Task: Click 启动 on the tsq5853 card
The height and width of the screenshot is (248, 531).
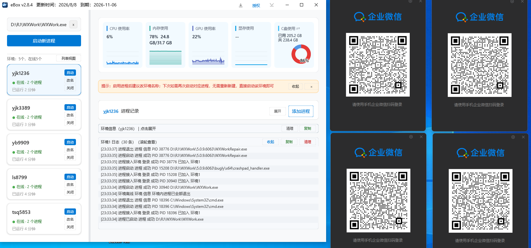Action: tap(70, 212)
